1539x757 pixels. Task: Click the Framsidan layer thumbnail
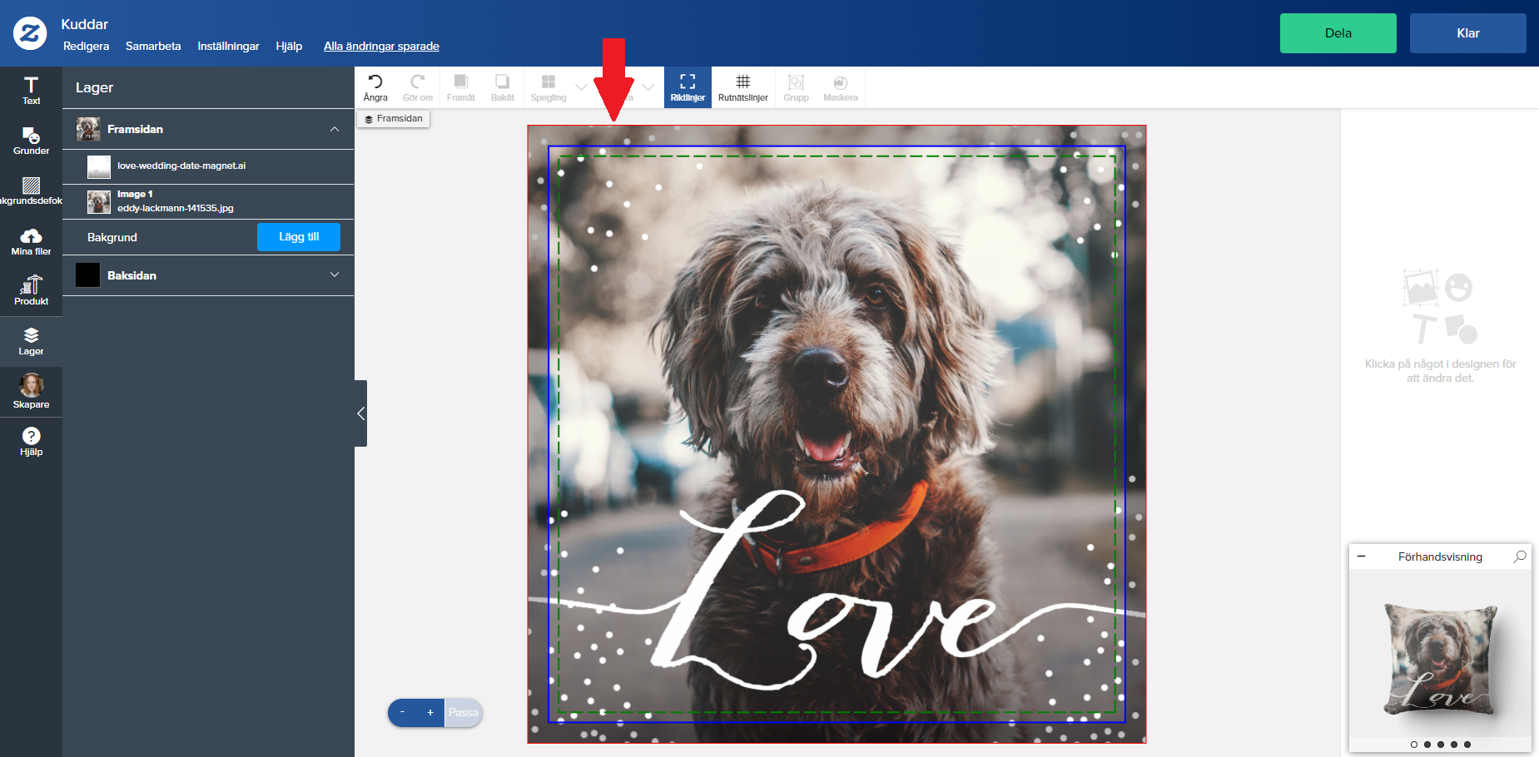88,129
